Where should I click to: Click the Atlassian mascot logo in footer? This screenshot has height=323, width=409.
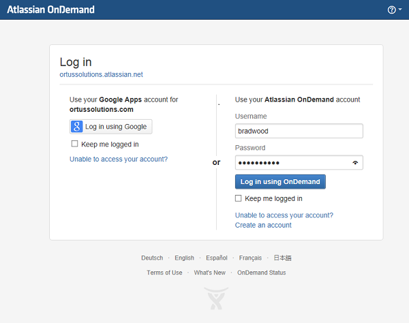216,298
